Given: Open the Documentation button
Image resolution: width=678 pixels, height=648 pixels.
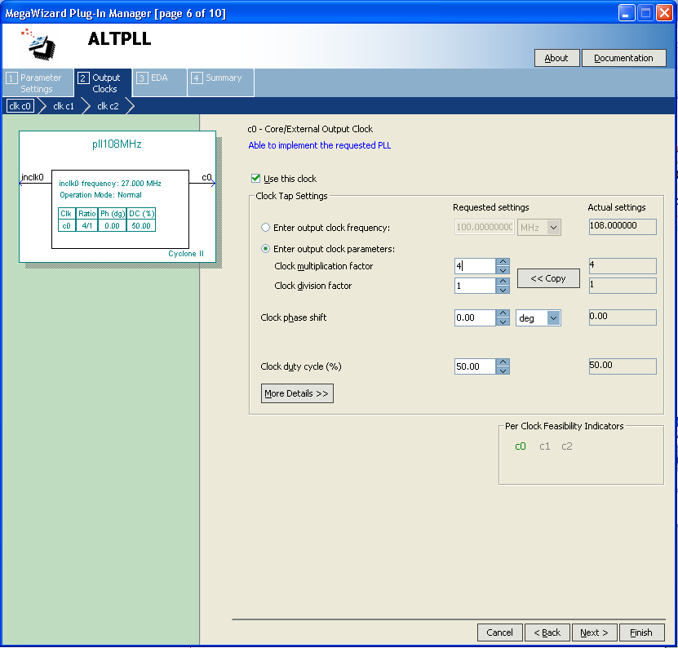Looking at the screenshot, I should point(623,58).
